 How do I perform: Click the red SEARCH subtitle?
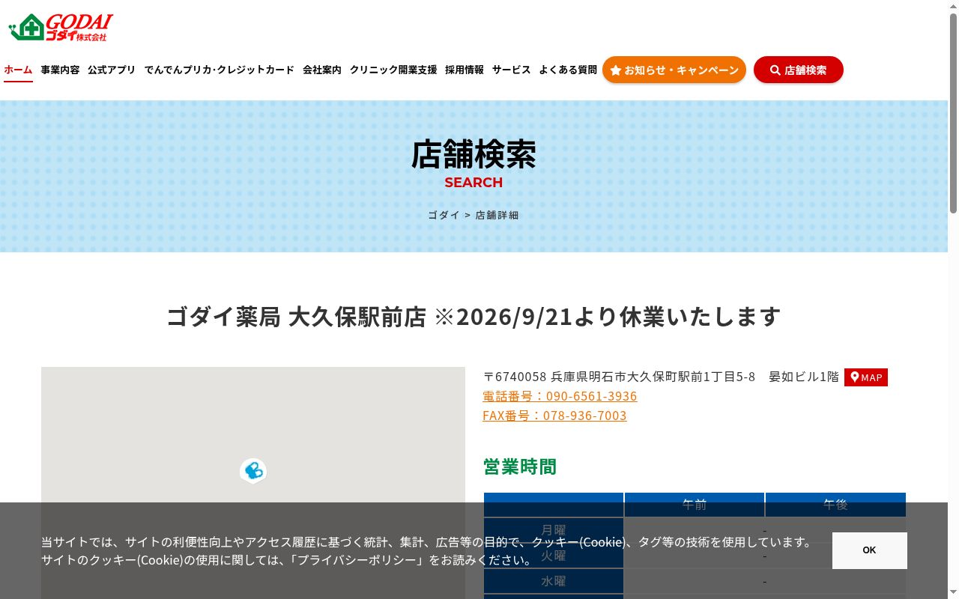coord(474,183)
